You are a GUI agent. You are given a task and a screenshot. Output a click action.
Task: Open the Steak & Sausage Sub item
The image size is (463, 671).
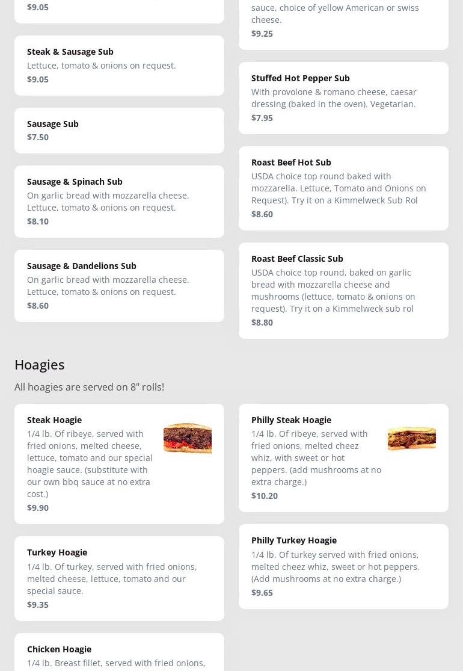pyautogui.click(x=119, y=65)
